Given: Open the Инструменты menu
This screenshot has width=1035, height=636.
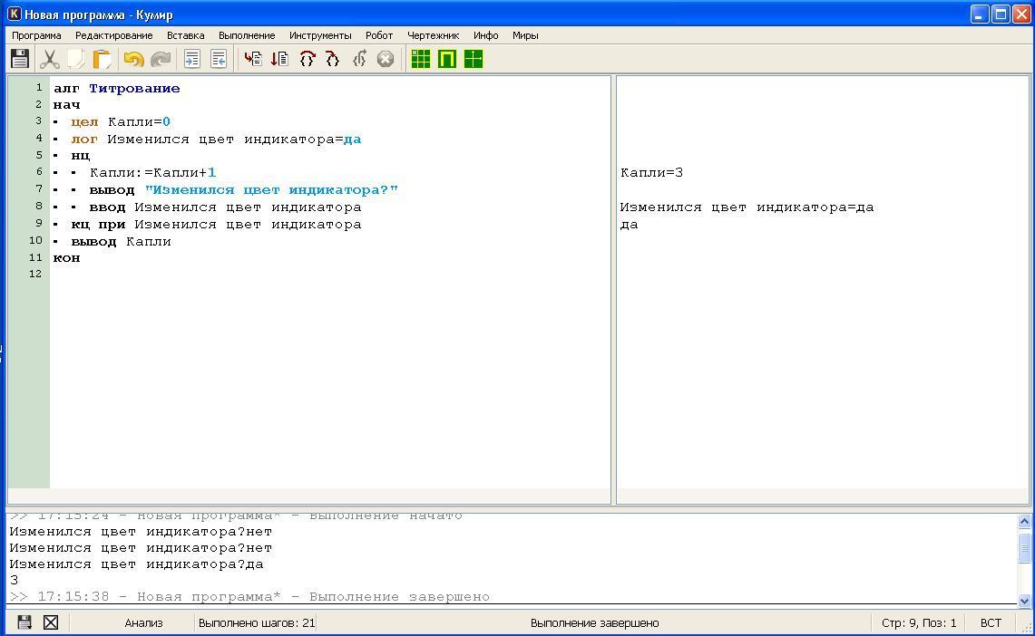Looking at the screenshot, I should [320, 35].
